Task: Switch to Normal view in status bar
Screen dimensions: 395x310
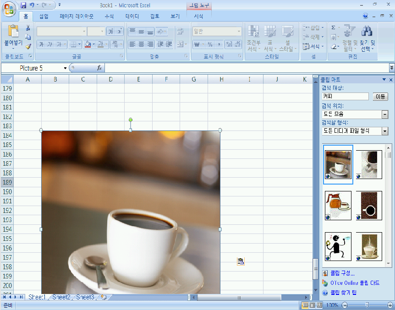Action: pos(305,305)
